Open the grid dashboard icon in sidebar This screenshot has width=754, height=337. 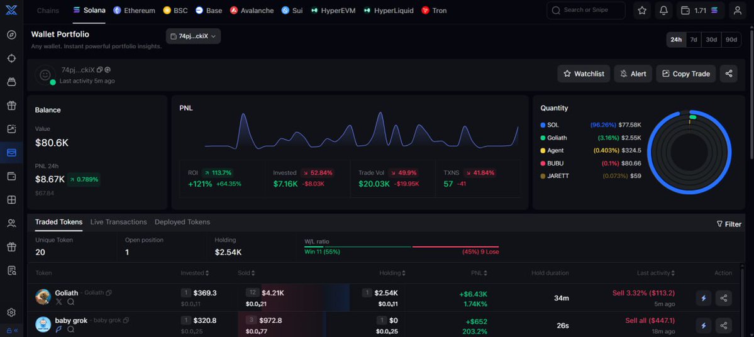pos(11,199)
